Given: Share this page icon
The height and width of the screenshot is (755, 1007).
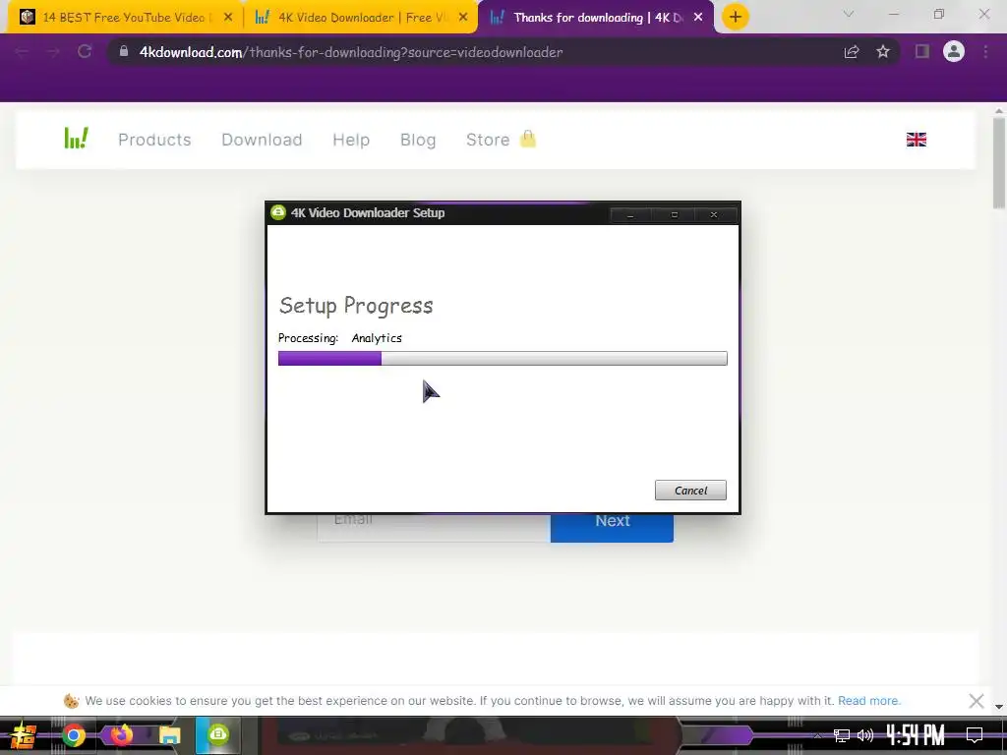Looking at the screenshot, I should coord(852,51).
